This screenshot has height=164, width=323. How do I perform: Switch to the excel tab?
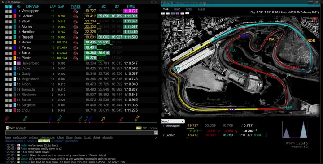[201, 9]
